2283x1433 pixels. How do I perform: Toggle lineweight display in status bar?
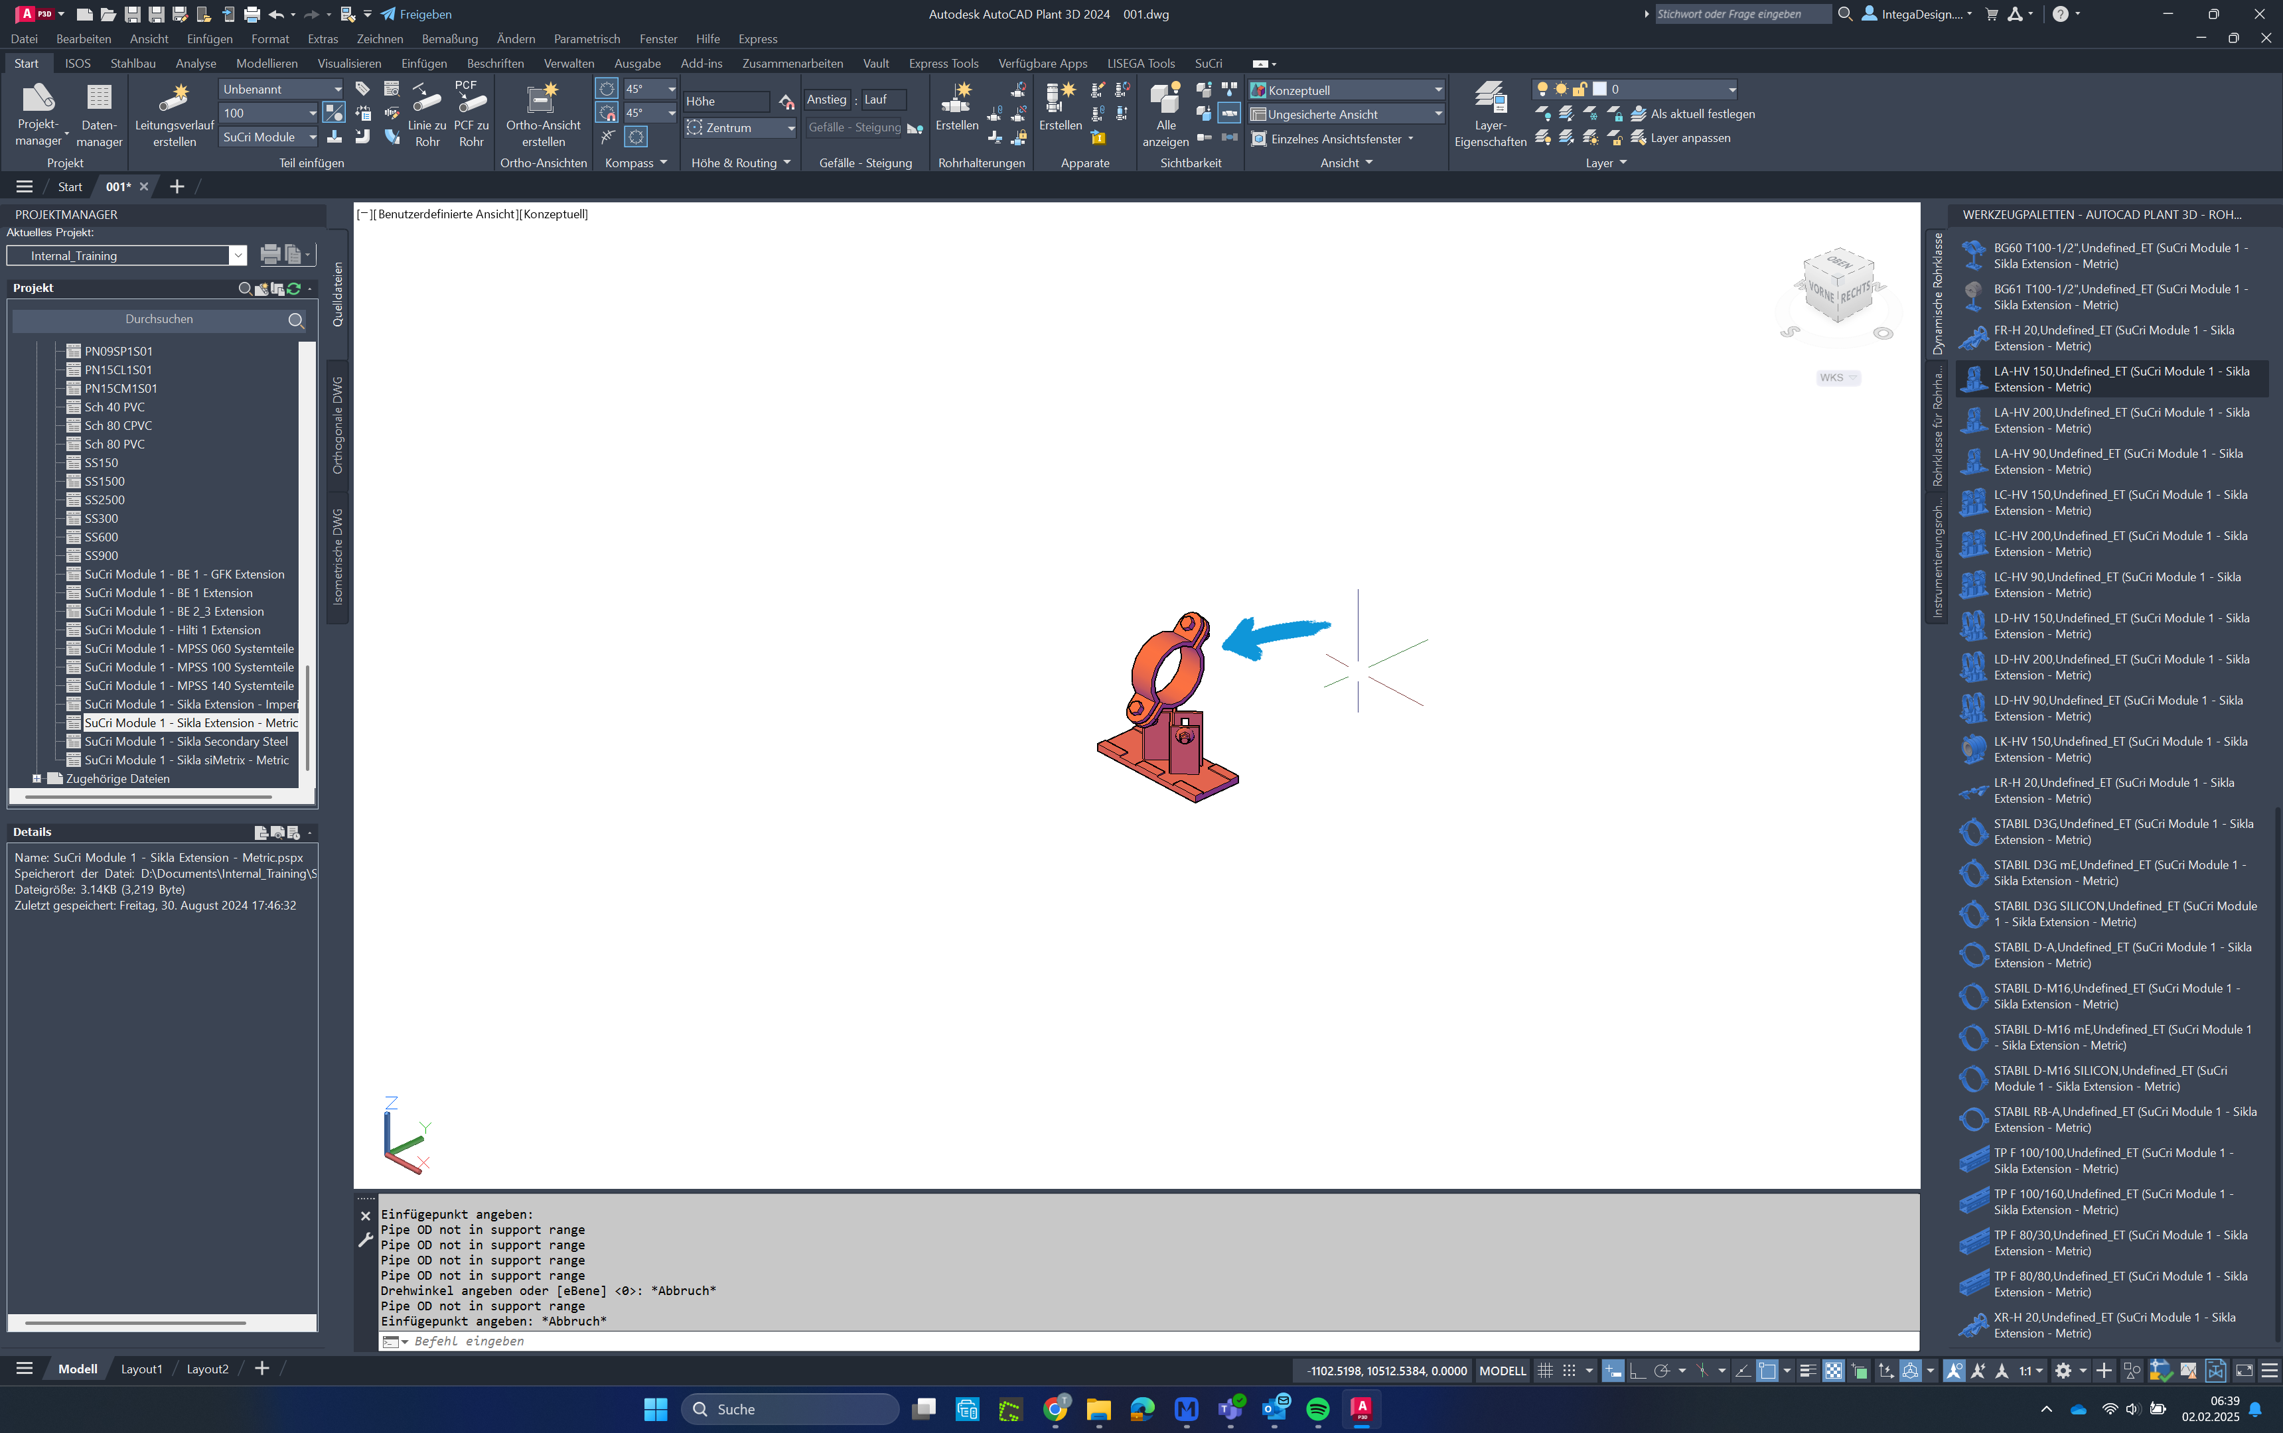pos(1808,1371)
